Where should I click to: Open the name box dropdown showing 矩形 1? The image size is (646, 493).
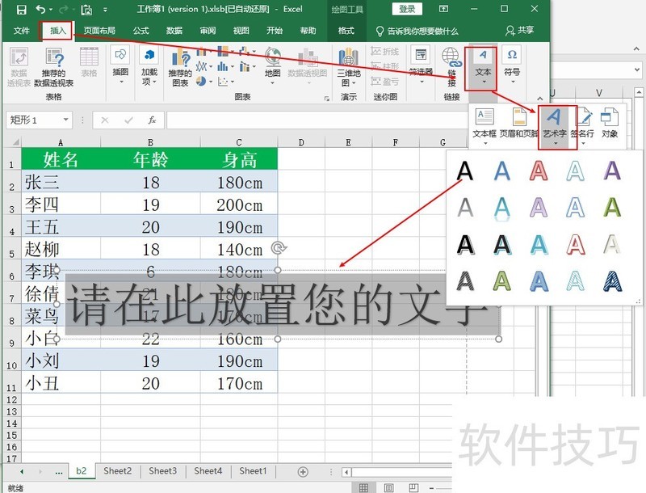coord(66,120)
